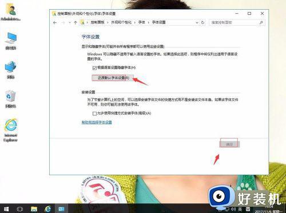Image resolution: width=286 pixels, height=213 pixels.
Task: Click the forward navigation arrow
Action: 63,23
